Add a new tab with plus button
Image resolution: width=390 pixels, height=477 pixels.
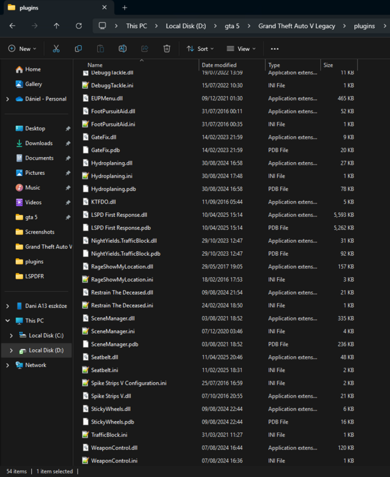124,8
